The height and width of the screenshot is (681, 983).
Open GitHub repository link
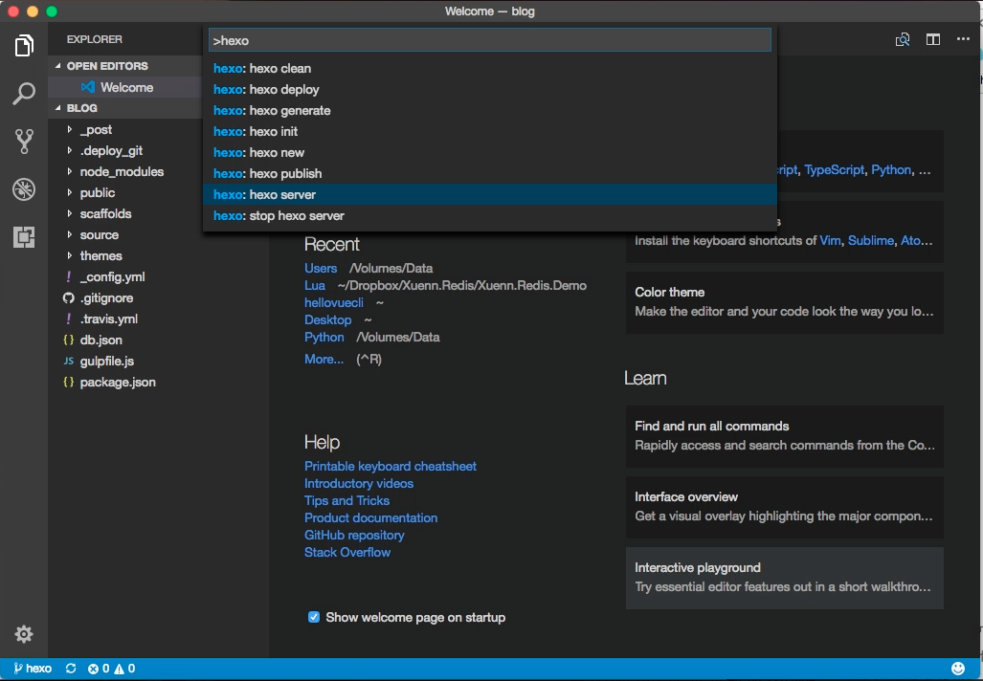click(x=354, y=535)
